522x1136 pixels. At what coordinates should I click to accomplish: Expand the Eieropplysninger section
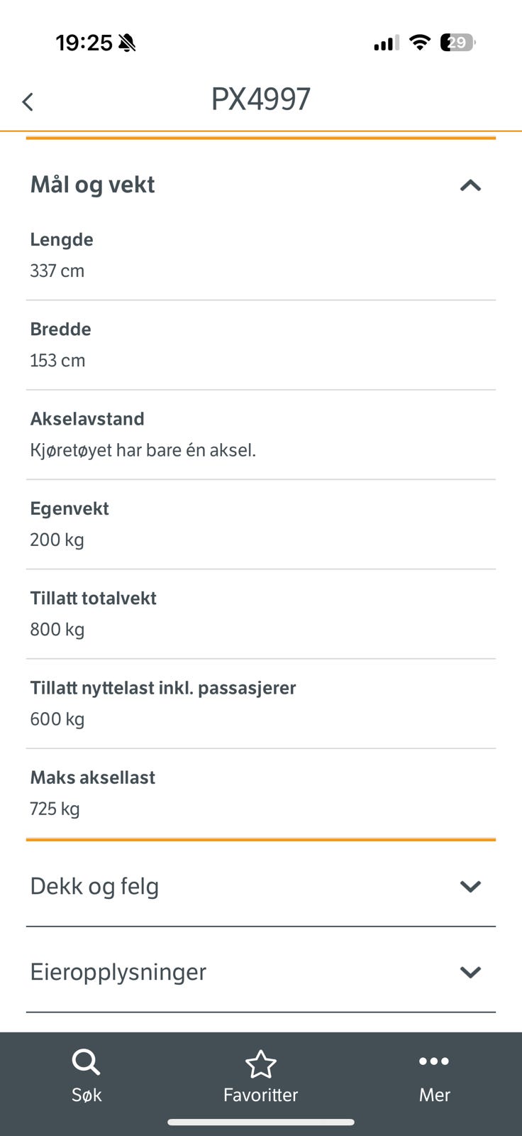pos(470,972)
